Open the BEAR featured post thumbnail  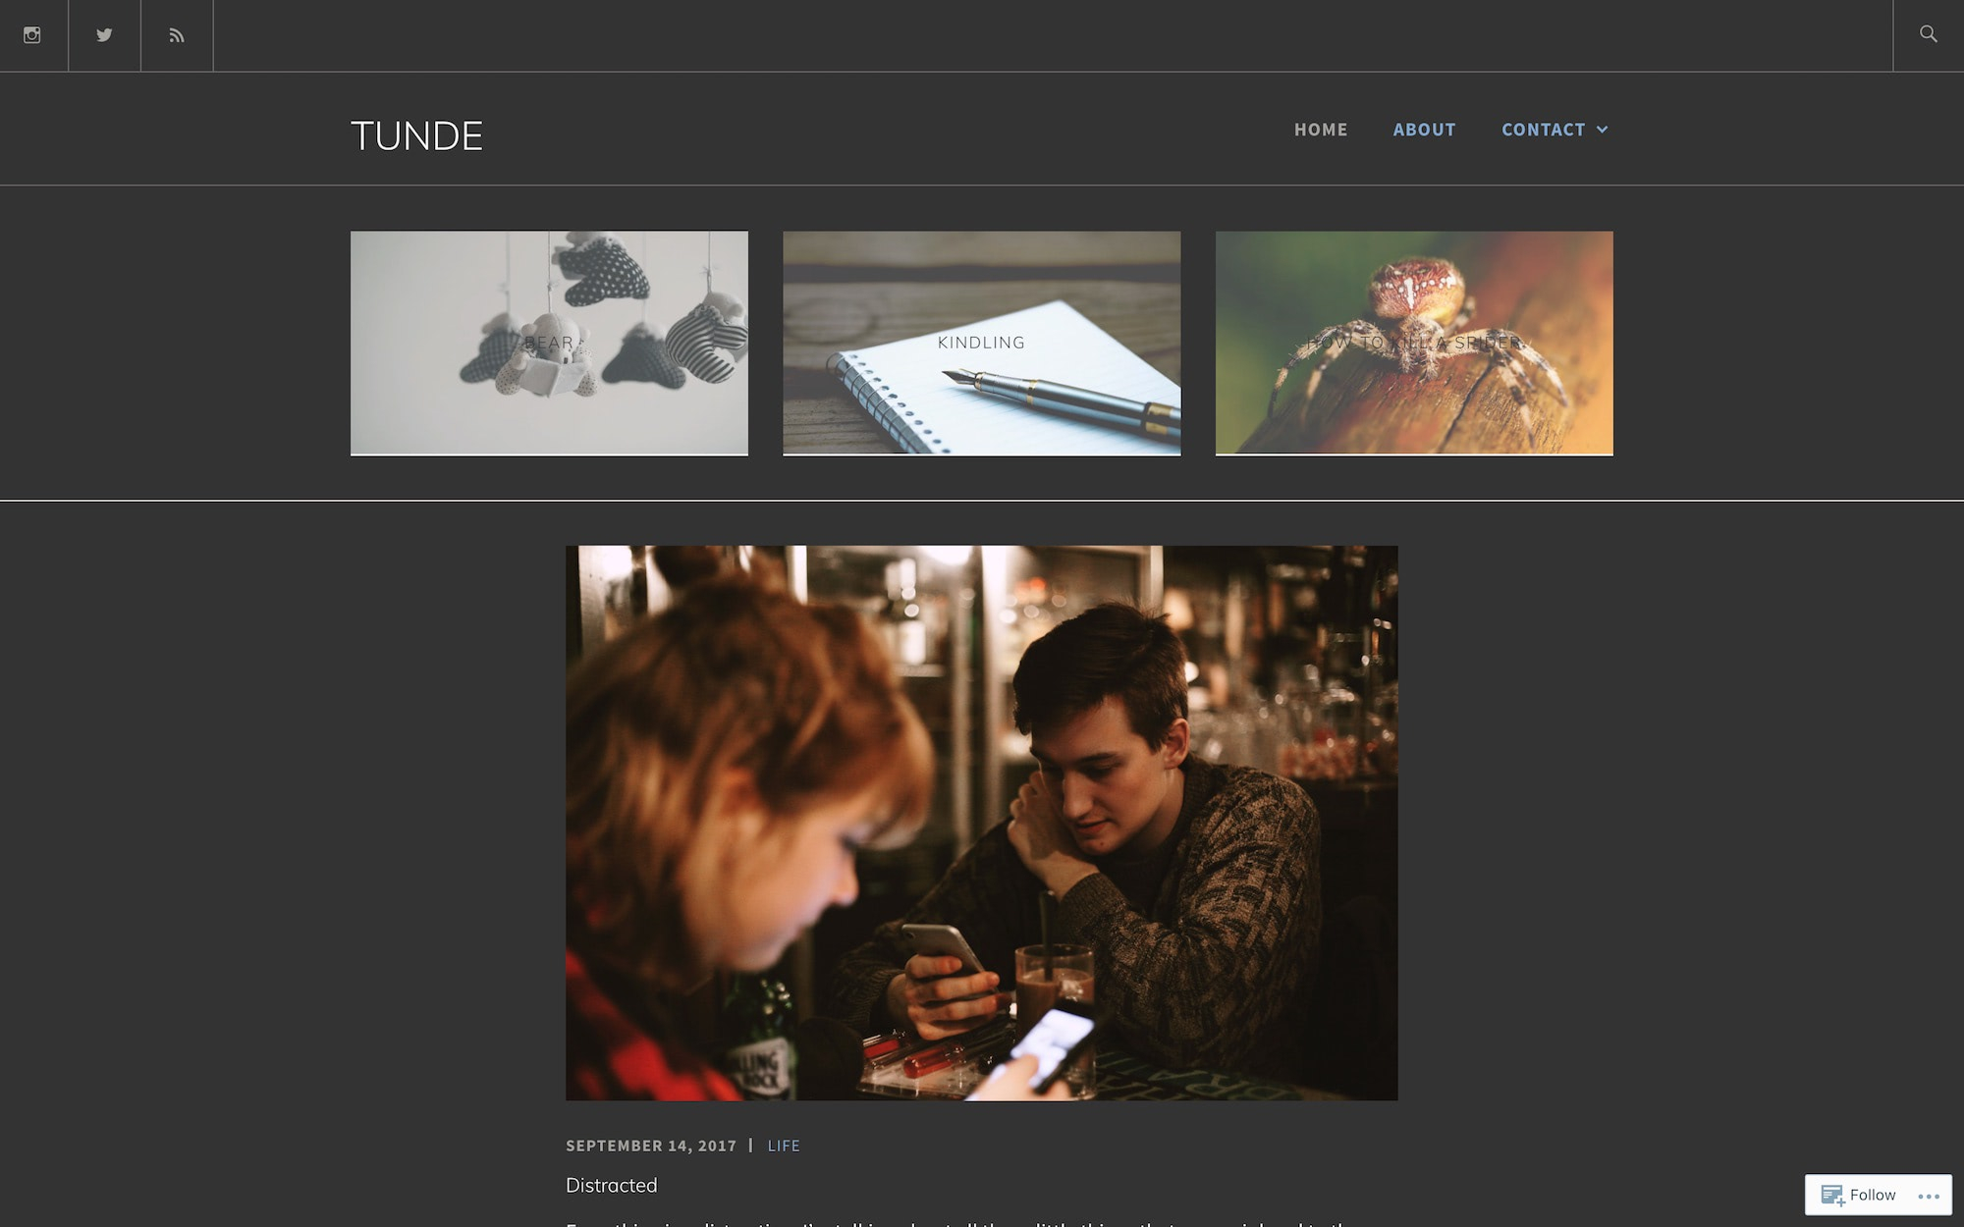click(549, 343)
